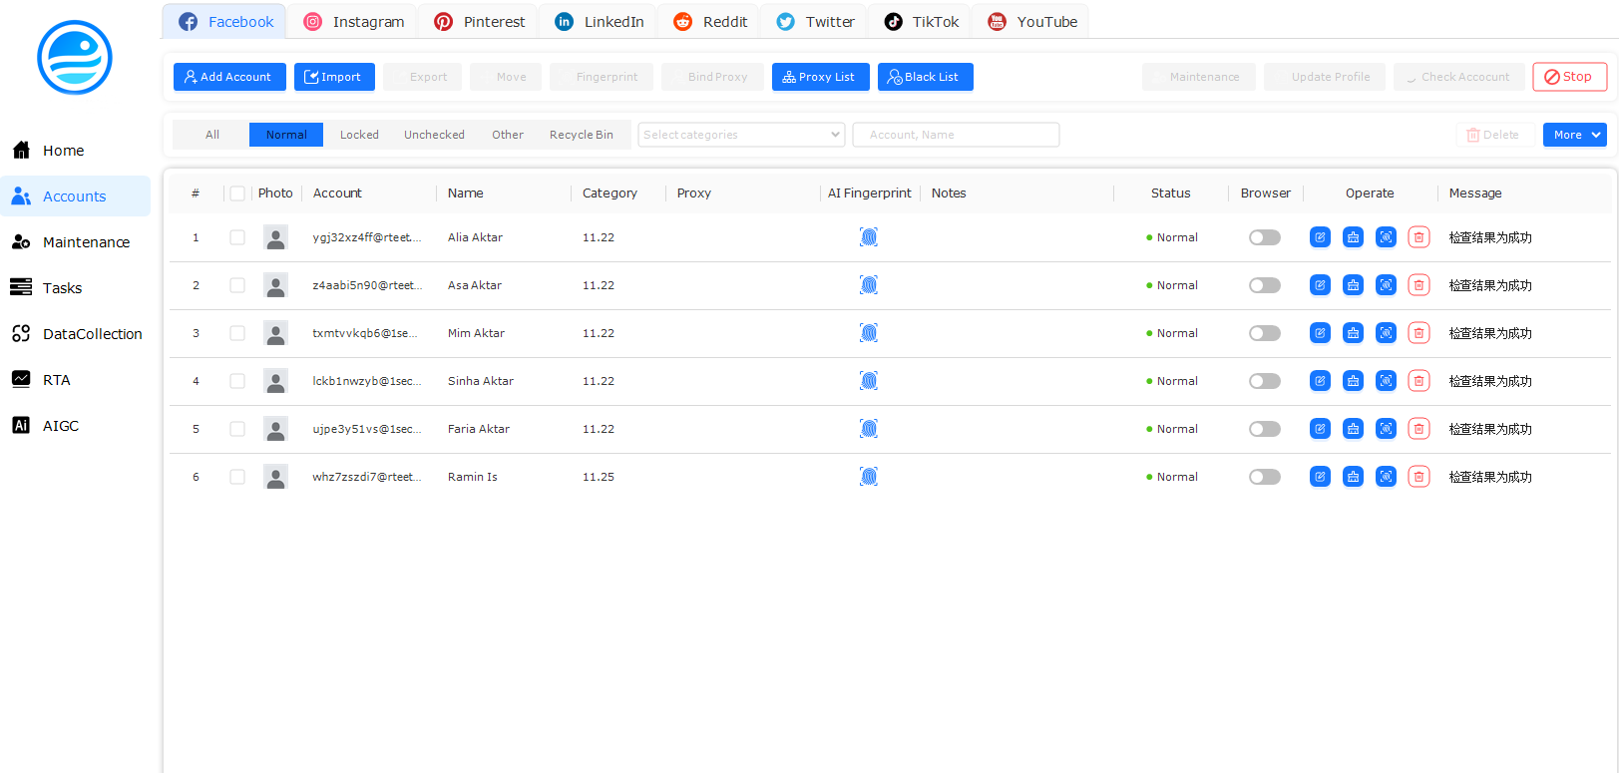Switch to the LinkedIn tab
The width and height of the screenshot is (1619, 773).
(599, 22)
